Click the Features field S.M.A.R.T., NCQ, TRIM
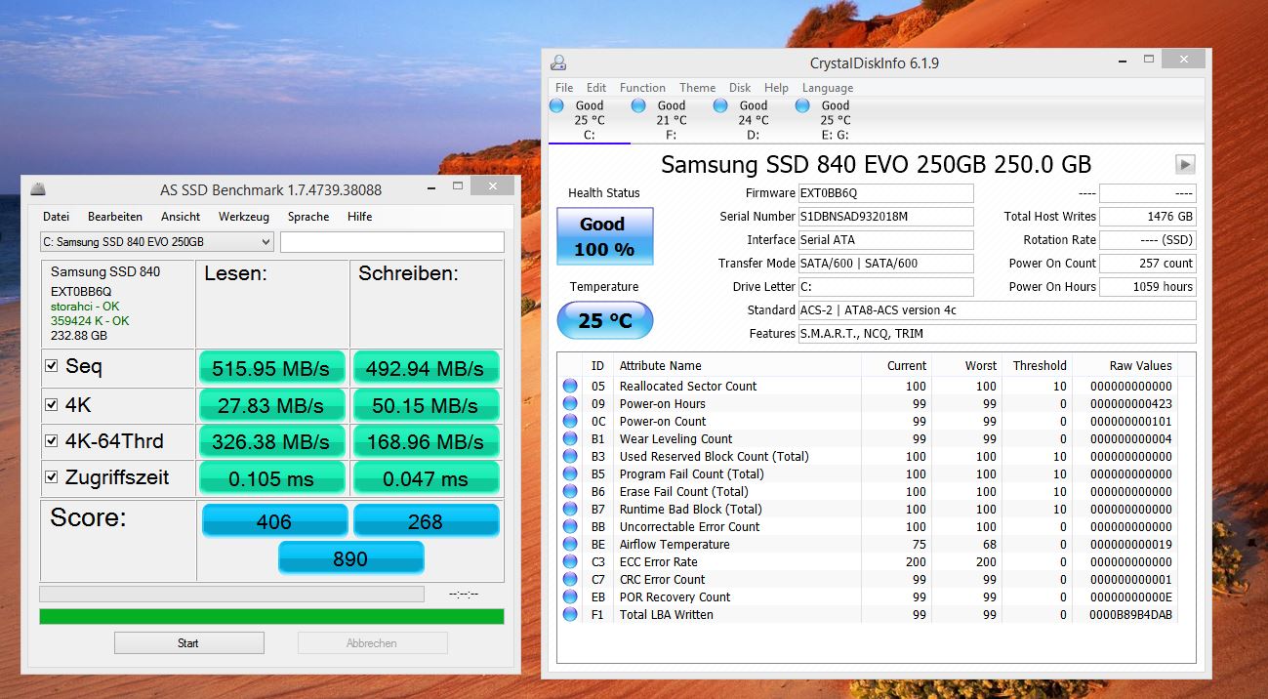This screenshot has height=699, width=1268. point(997,334)
